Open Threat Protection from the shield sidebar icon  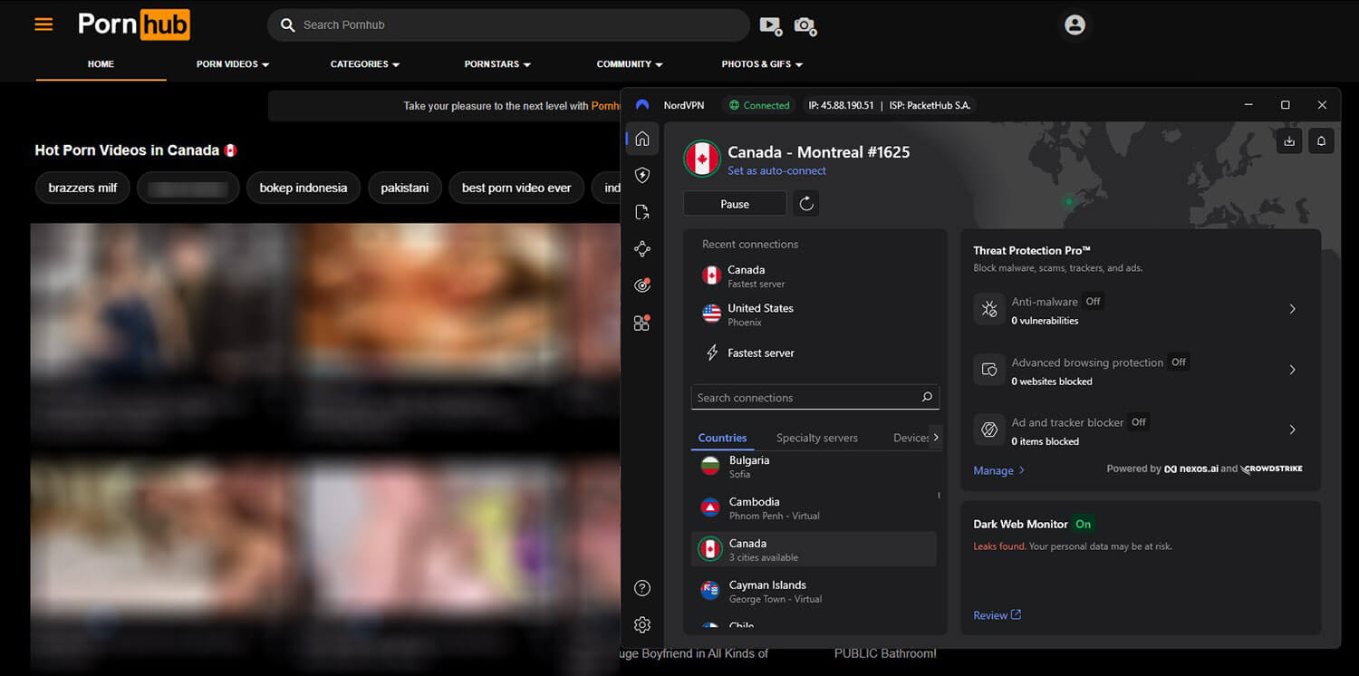point(642,175)
